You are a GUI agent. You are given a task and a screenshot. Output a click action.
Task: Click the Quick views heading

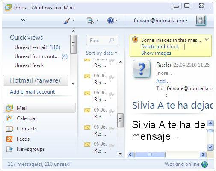pos(26,38)
